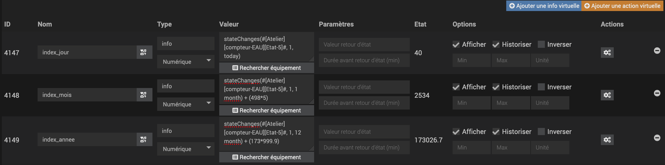665x165 pixels.
Task: Open the Numérique dropdown in the index_annee row
Action: 186,149
